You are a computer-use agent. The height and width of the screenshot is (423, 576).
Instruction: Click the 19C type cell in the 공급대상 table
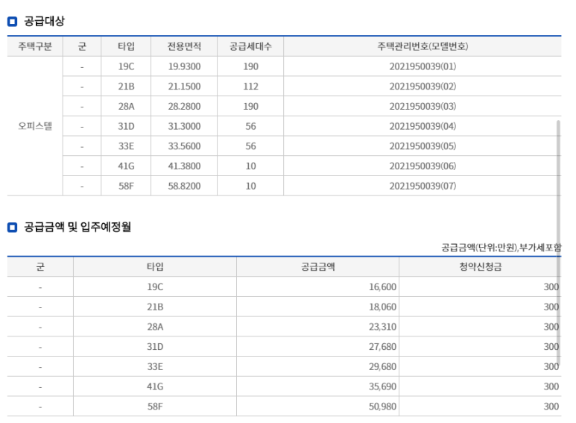[126, 66]
